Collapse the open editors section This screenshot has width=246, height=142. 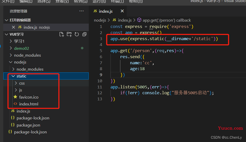pos(6,20)
